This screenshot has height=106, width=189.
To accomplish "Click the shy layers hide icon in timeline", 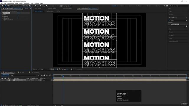I will pos(42,75).
